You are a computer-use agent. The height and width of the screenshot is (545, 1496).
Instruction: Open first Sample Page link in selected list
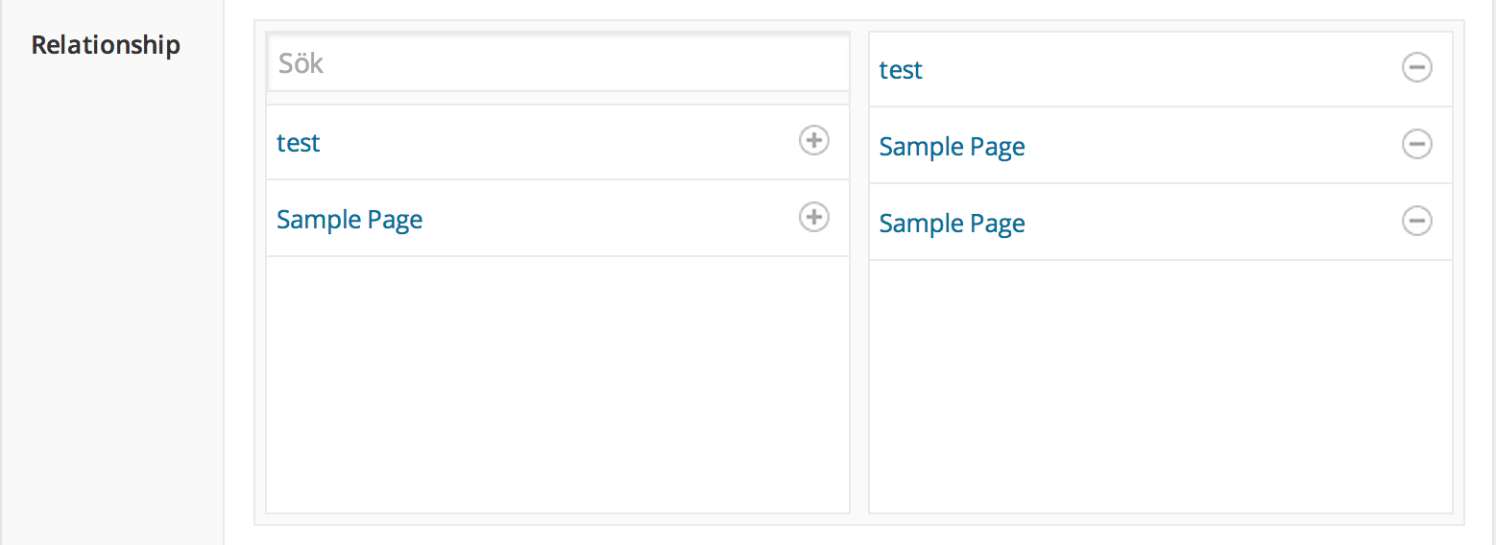click(953, 147)
